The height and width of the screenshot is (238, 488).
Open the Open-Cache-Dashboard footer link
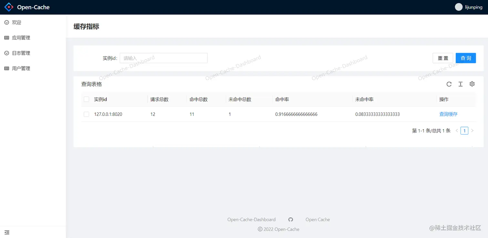point(251,220)
